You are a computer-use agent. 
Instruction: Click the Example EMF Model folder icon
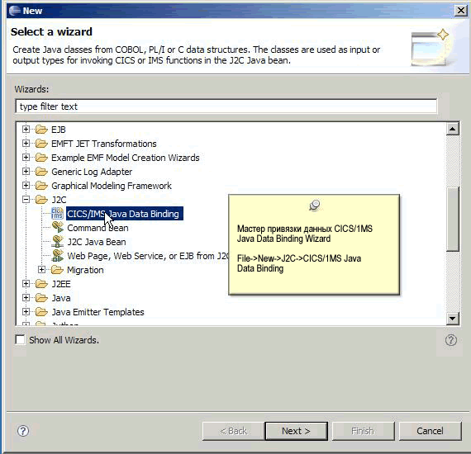(41, 158)
